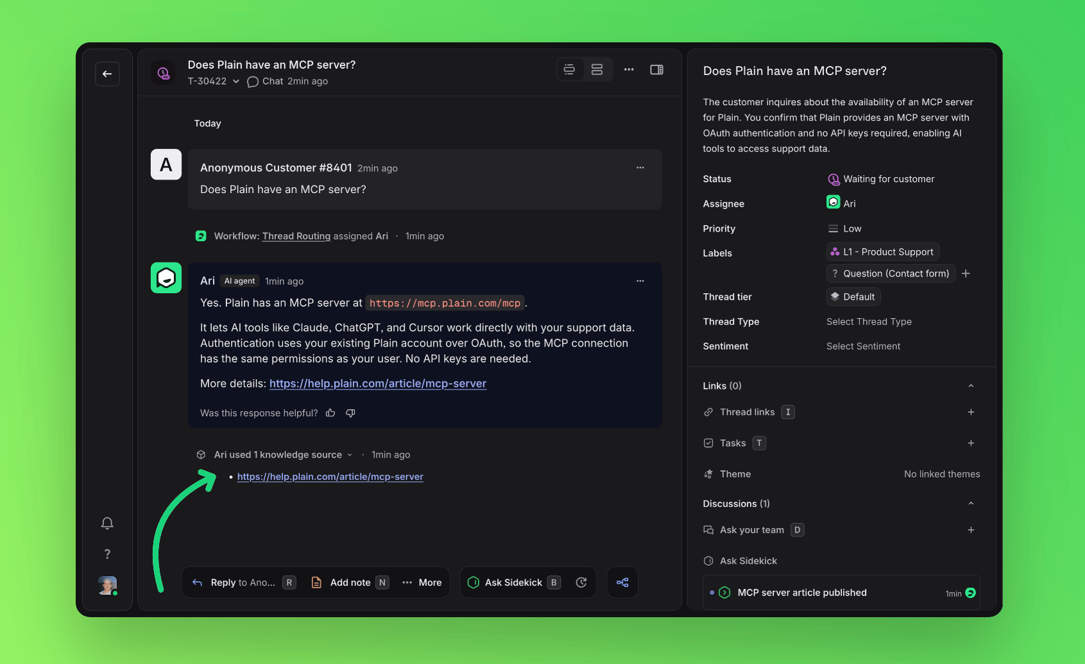Click Ask Sidekick in bottom toolbar
This screenshot has height=664, width=1085.
click(x=515, y=583)
